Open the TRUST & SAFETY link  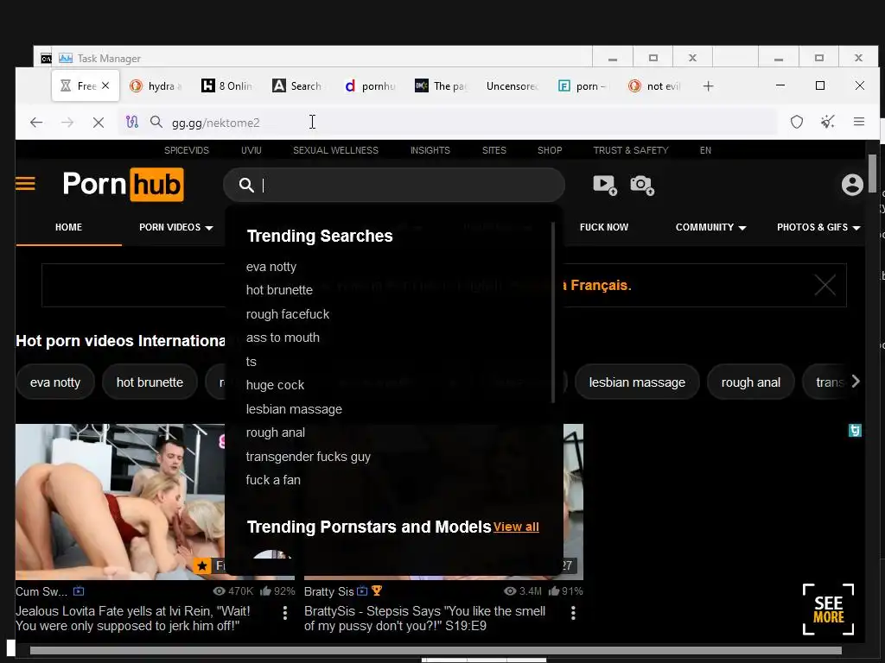coord(630,150)
